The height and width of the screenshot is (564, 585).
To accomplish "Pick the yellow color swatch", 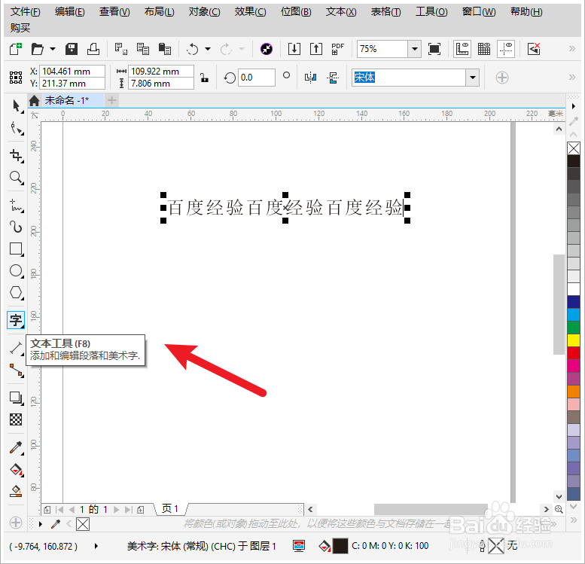I will (x=574, y=340).
